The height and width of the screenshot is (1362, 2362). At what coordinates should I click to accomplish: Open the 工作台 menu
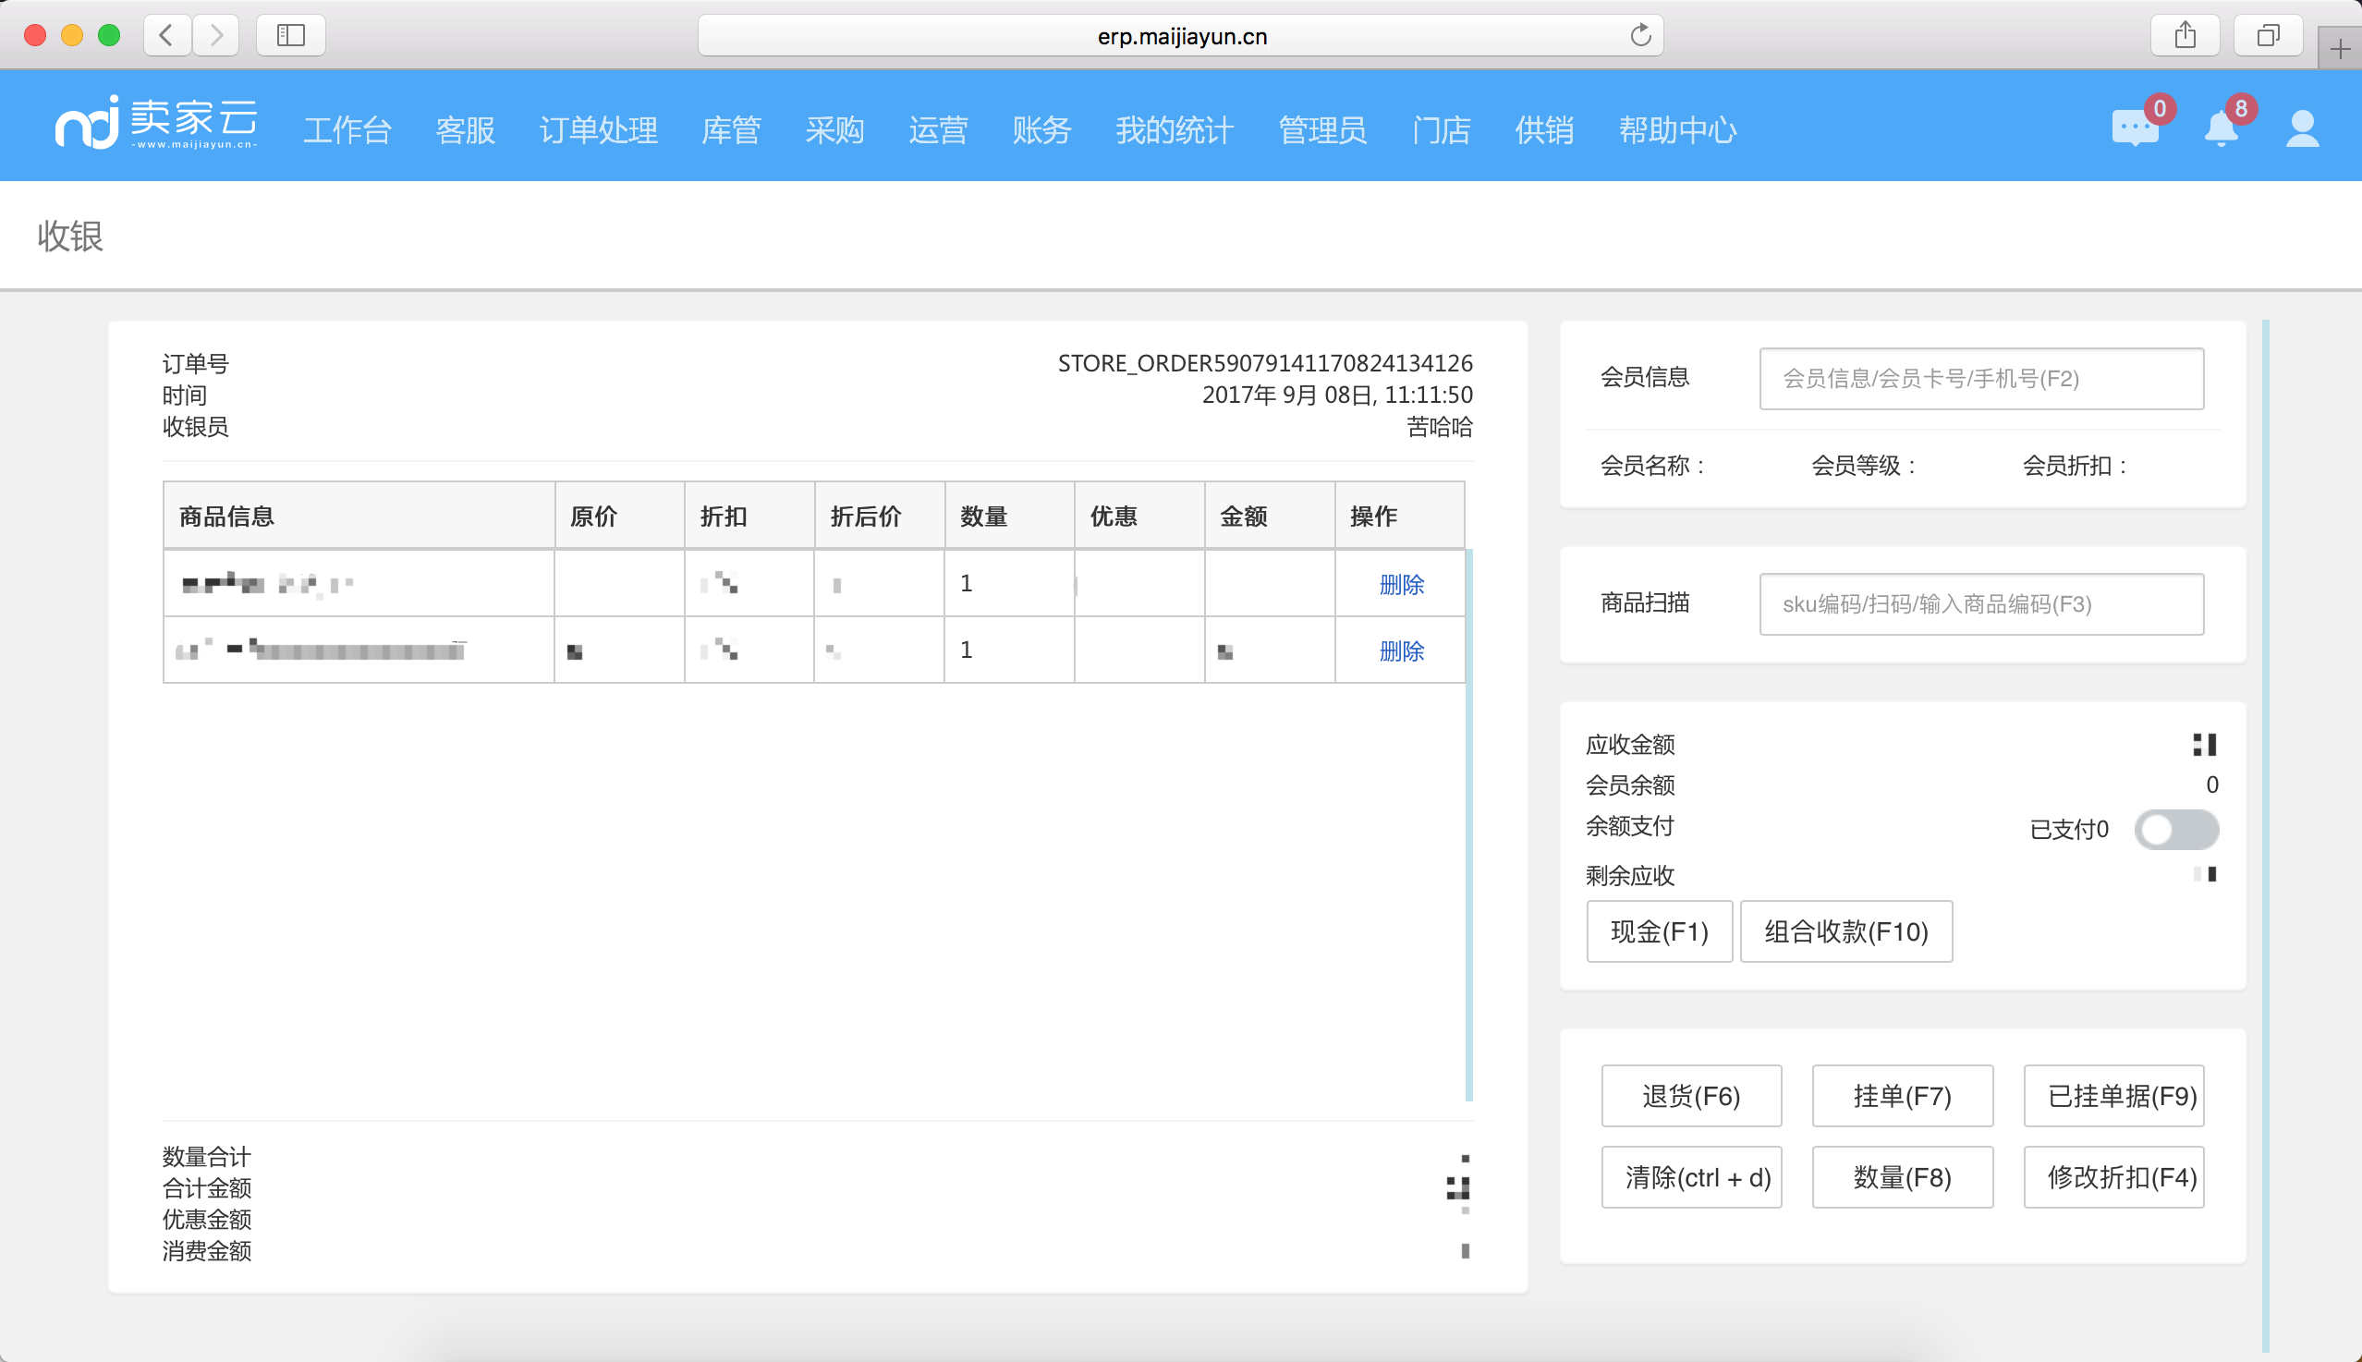(x=347, y=130)
